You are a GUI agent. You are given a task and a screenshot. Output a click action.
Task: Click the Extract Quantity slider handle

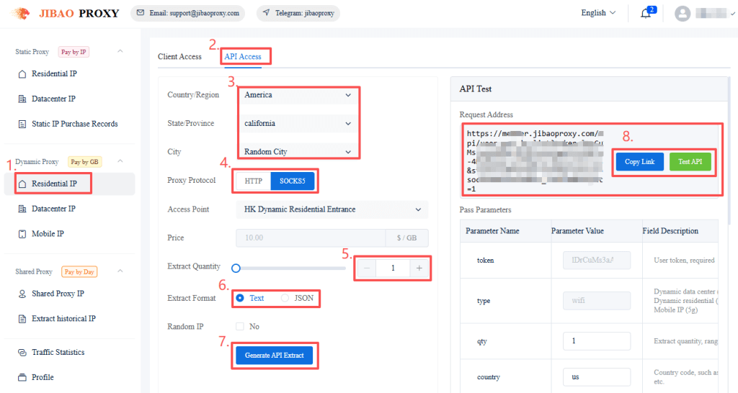point(236,268)
